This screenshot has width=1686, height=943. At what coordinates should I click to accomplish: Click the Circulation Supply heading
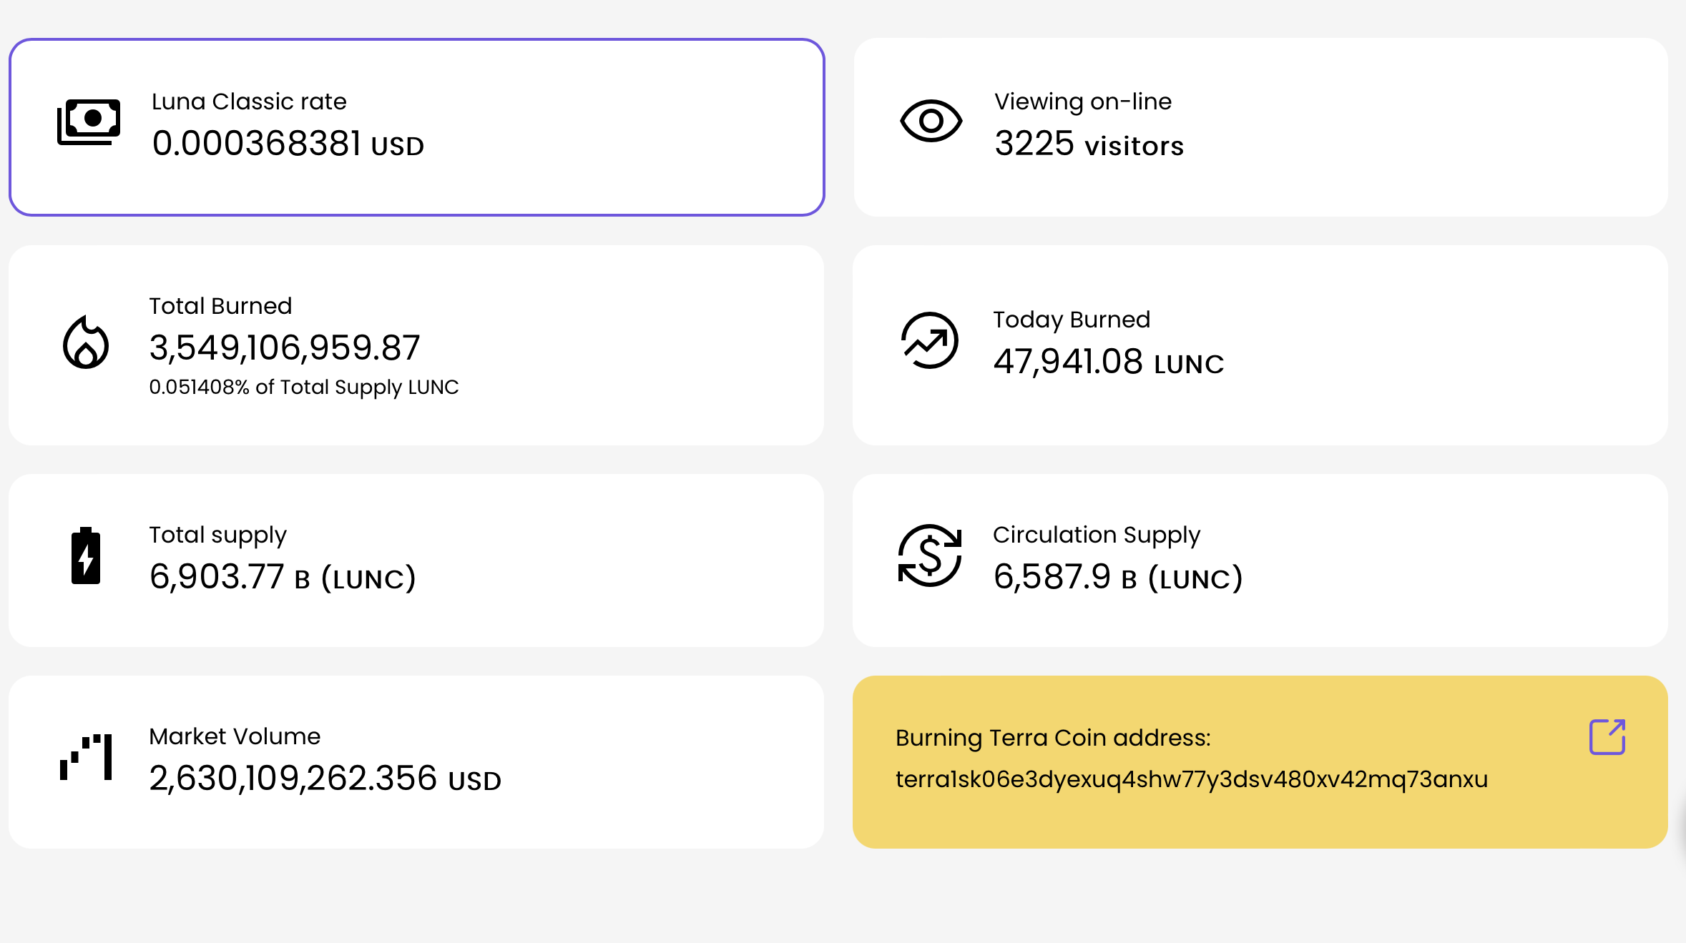(x=1097, y=535)
